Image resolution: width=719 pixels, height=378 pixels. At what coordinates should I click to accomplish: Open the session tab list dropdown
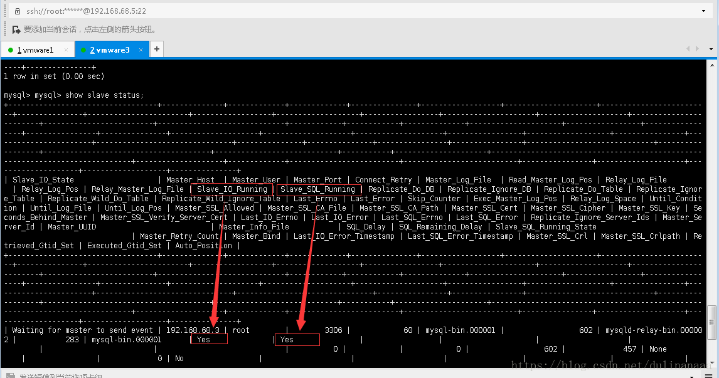pos(711,49)
